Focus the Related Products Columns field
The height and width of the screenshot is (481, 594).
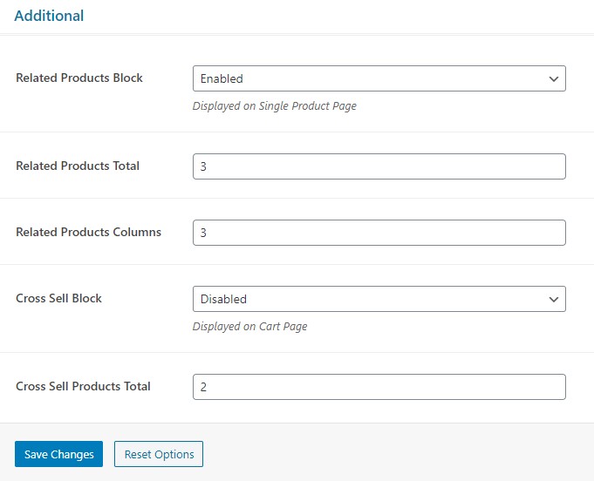[379, 233]
